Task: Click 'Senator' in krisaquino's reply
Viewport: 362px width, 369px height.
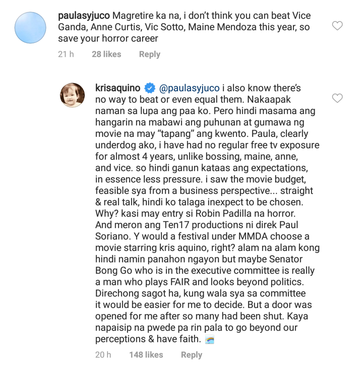Action: 286,259
